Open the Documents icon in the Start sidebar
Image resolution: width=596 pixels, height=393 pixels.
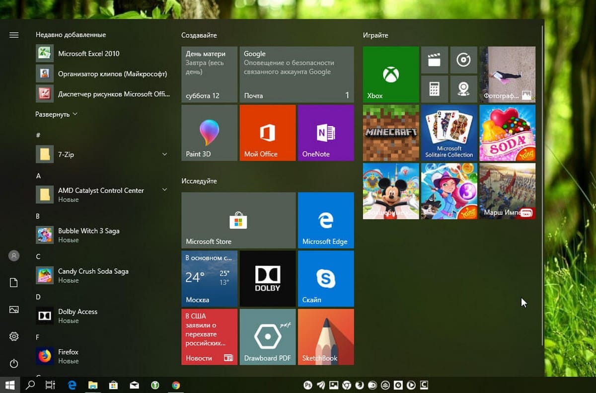(14, 283)
